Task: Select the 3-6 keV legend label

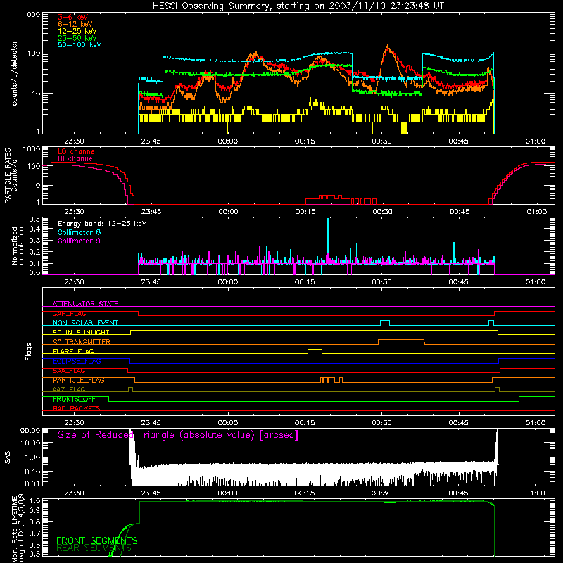Action: (73, 17)
